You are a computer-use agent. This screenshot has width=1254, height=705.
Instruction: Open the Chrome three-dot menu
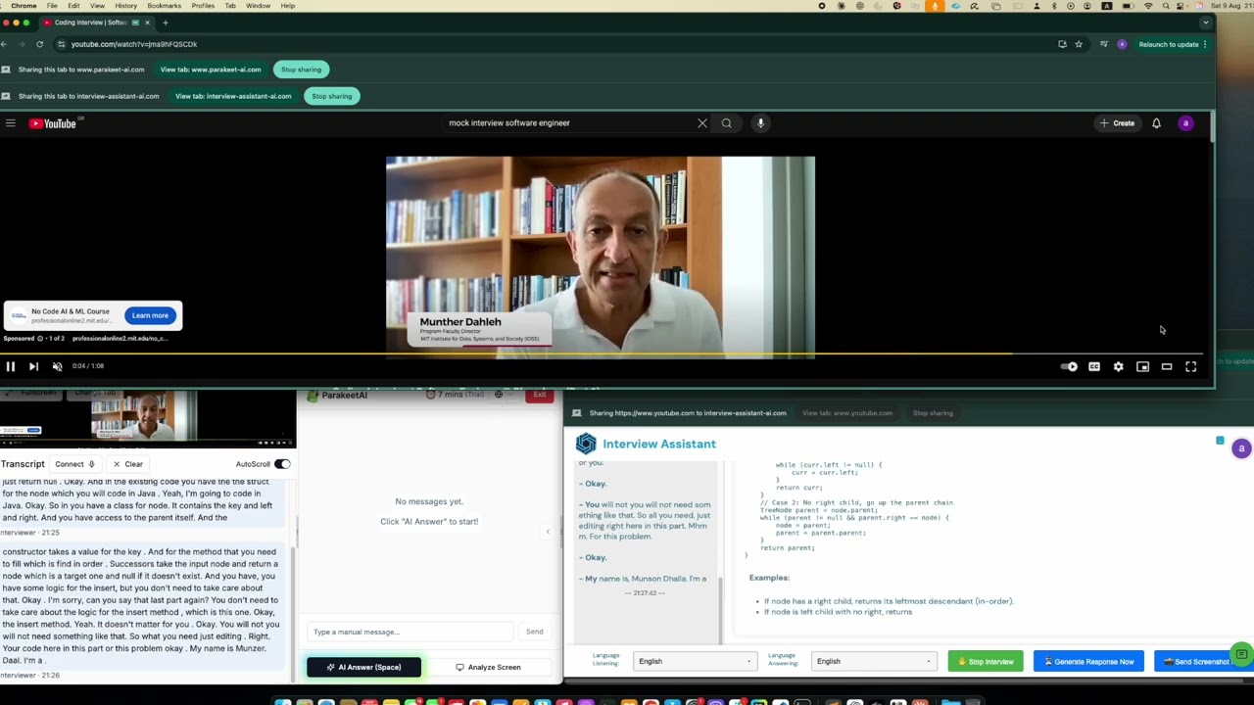point(1205,44)
